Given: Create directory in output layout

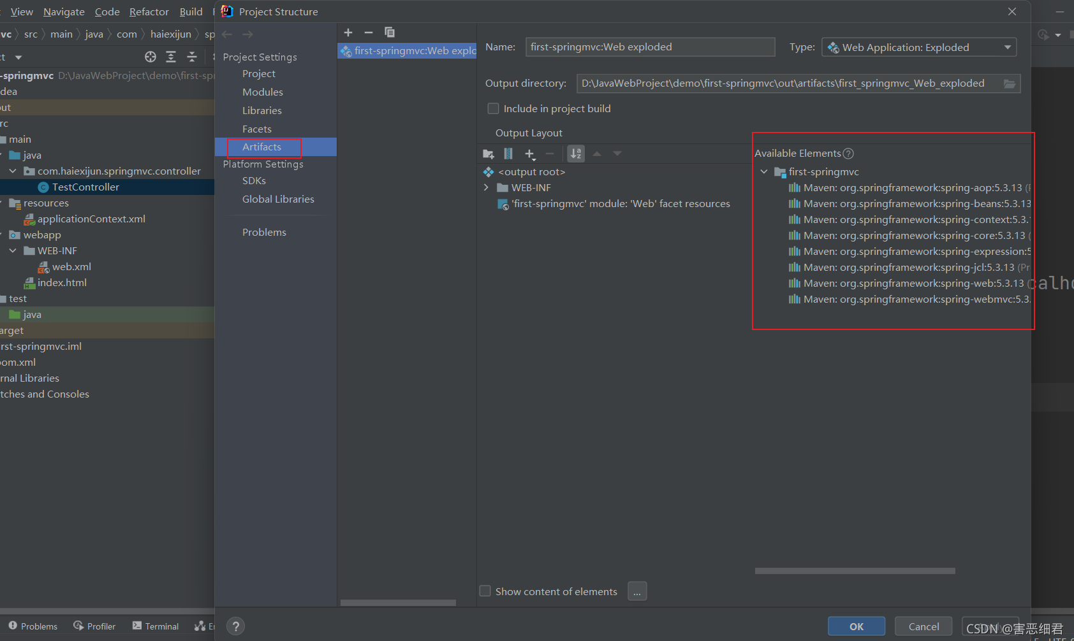Looking at the screenshot, I should 489,154.
